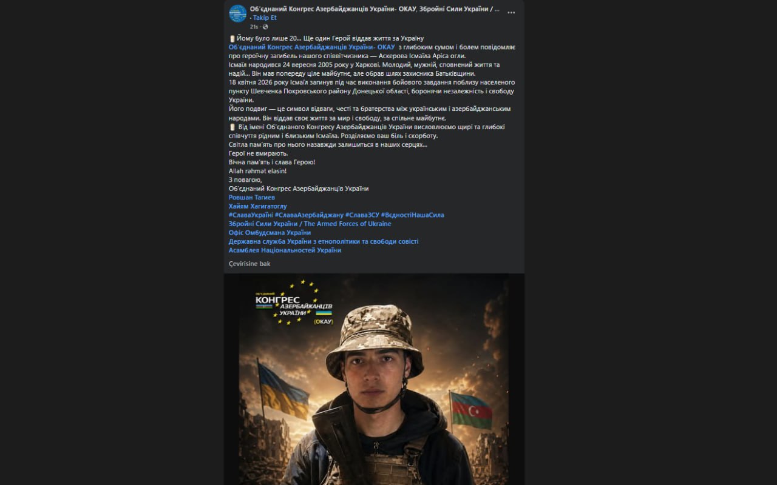Open the 'Офіс Омбудсмана України' page link
Image resolution: width=777 pixels, height=485 pixels.
[x=270, y=233]
